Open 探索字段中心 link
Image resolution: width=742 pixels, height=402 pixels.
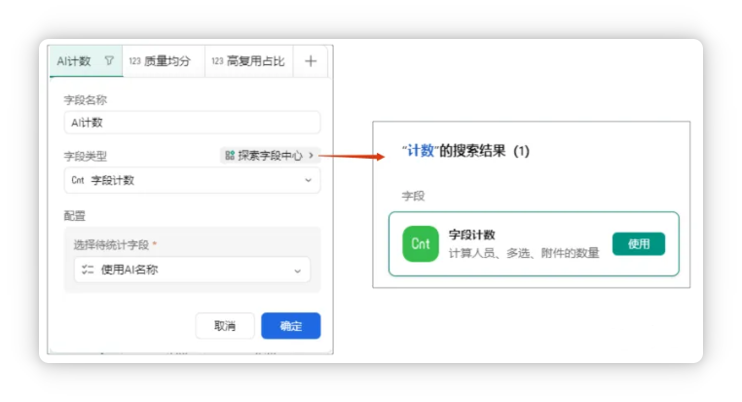(x=270, y=155)
